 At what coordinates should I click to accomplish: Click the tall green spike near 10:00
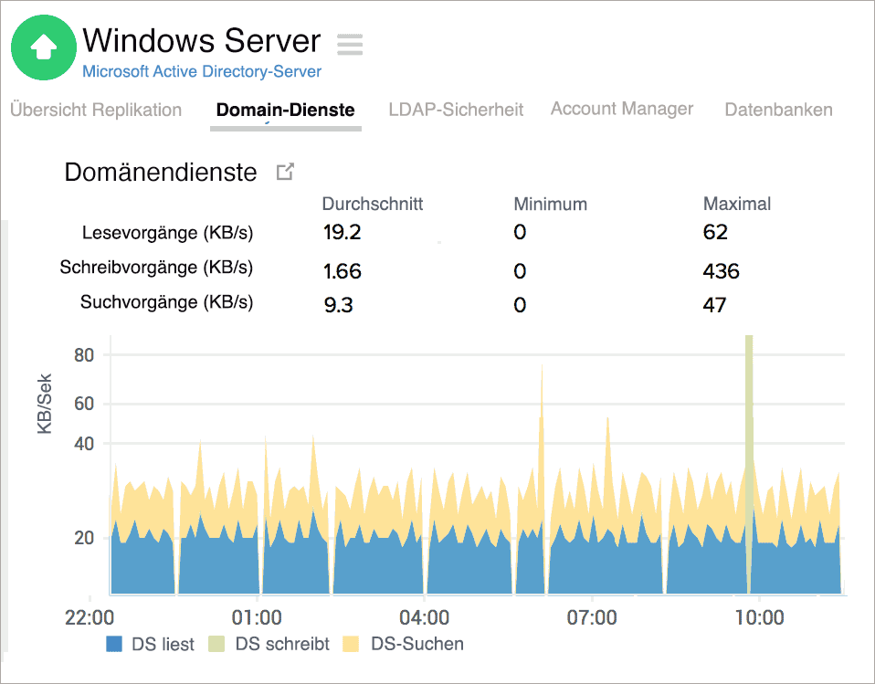749,411
